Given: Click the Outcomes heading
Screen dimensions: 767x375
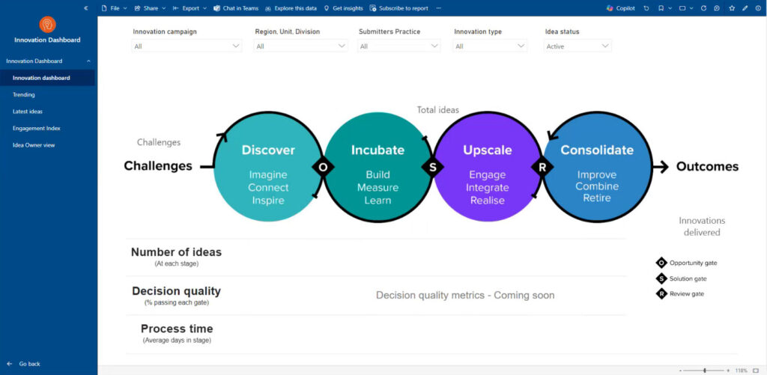Looking at the screenshot, I should click(x=707, y=167).
